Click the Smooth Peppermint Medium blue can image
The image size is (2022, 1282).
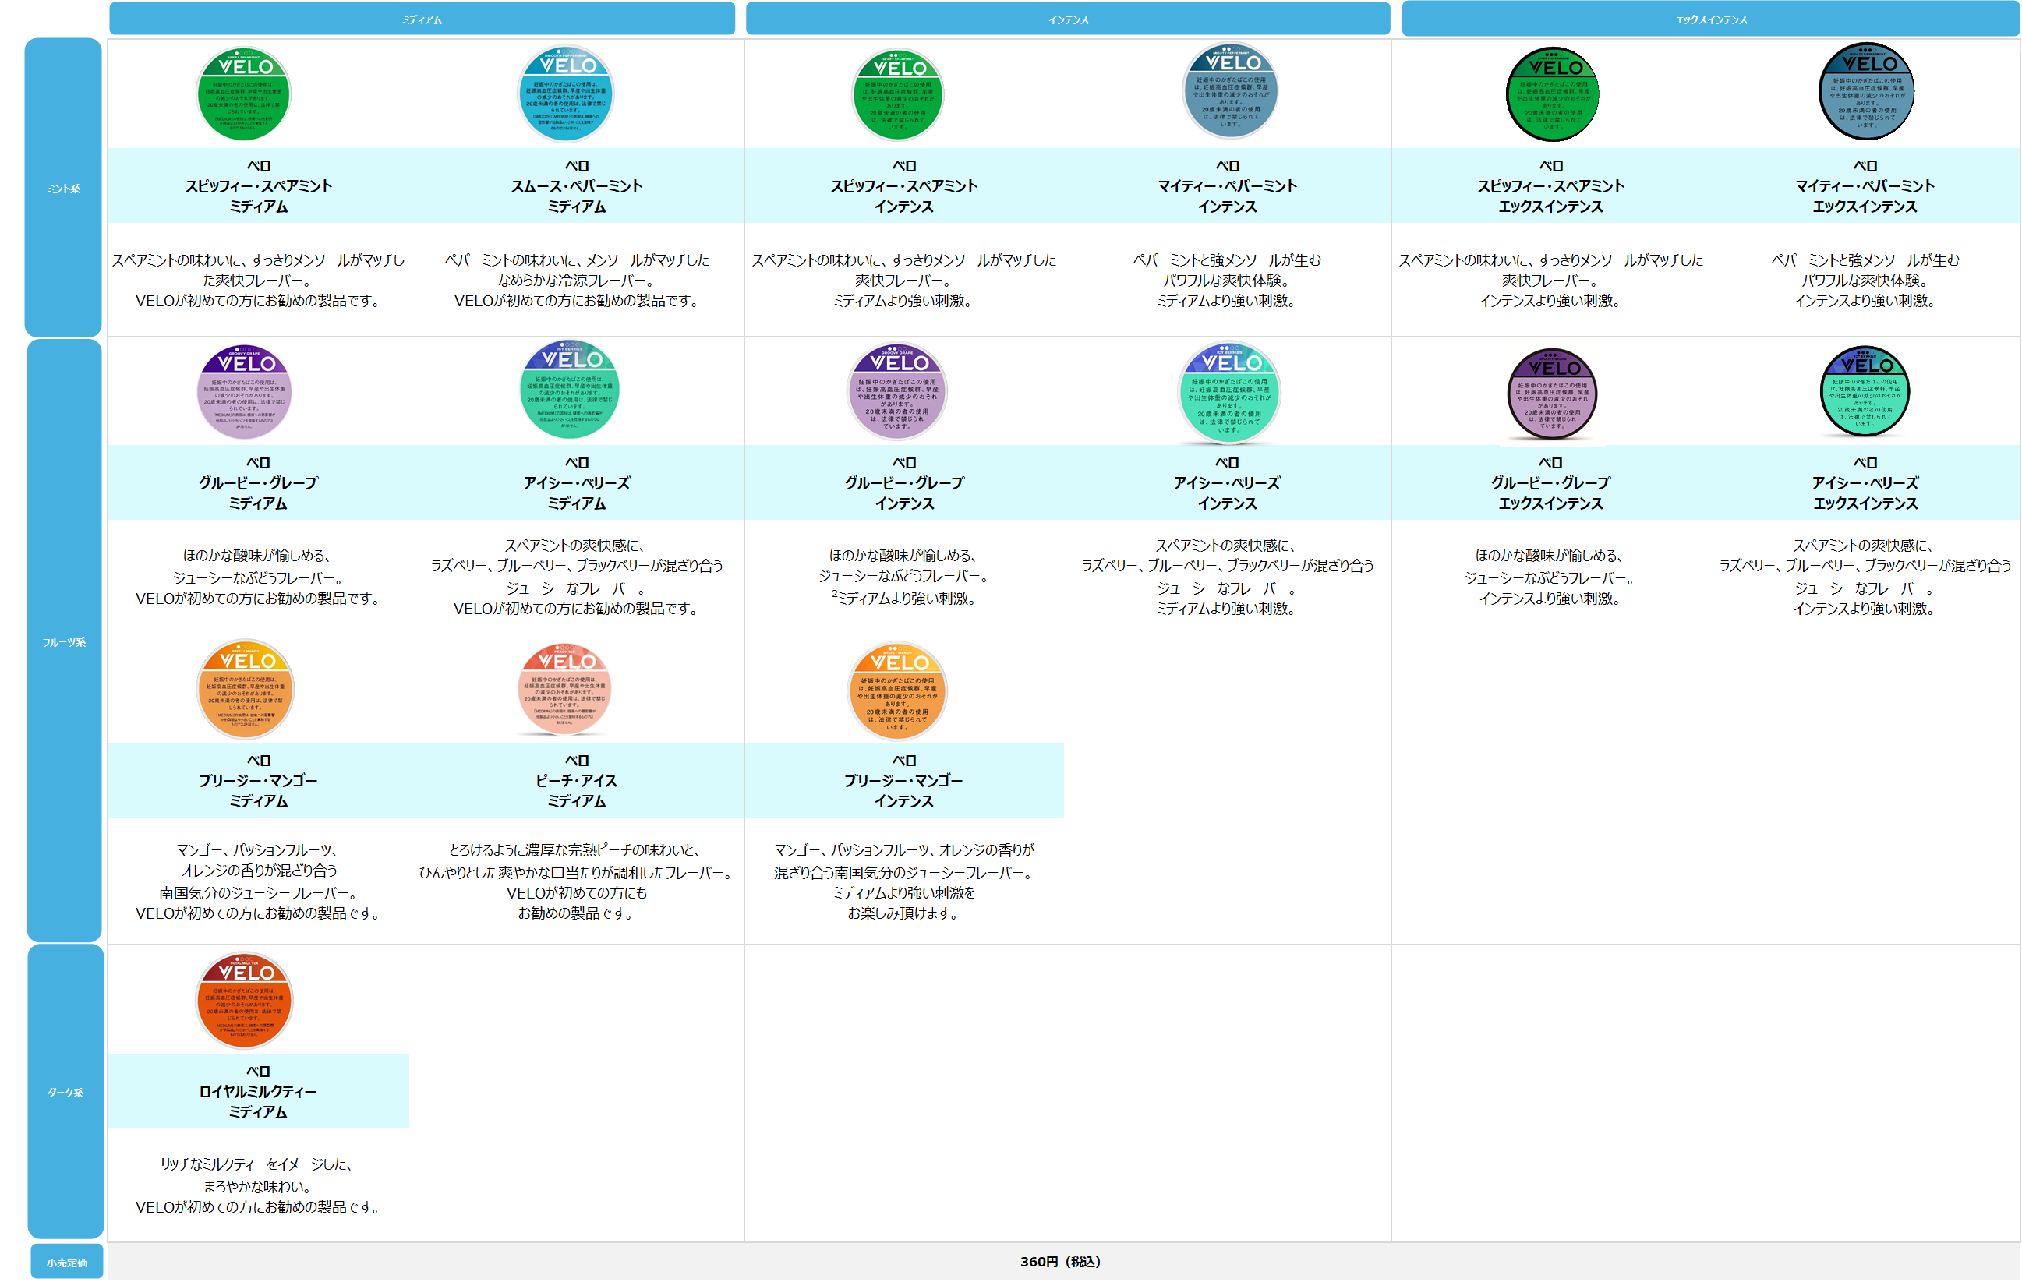pos(566,94)
